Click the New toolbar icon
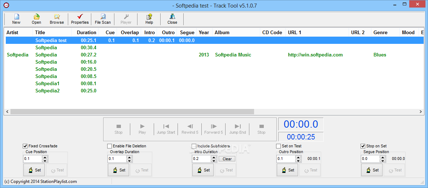The width and height of the screenshot is (428, 188). [16, 19]
